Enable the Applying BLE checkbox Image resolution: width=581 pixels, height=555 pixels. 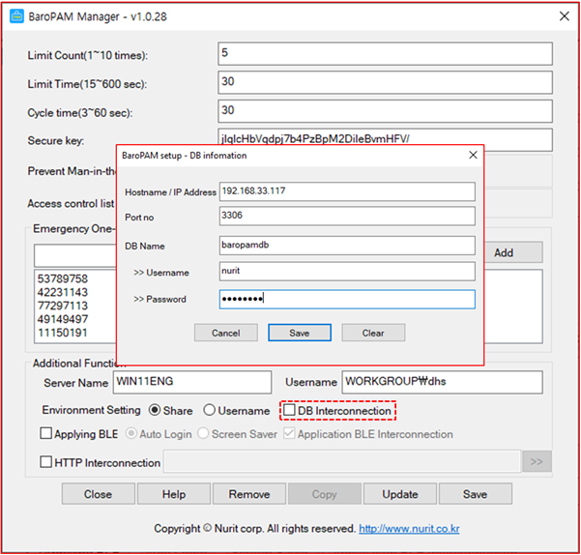coord(46,433)
